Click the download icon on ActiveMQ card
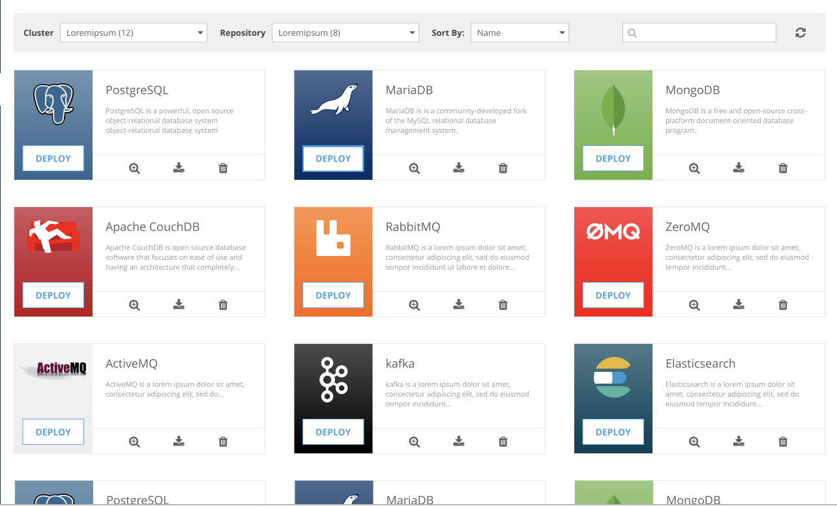This screenshot has height=508, width=837. coord(179,442)
